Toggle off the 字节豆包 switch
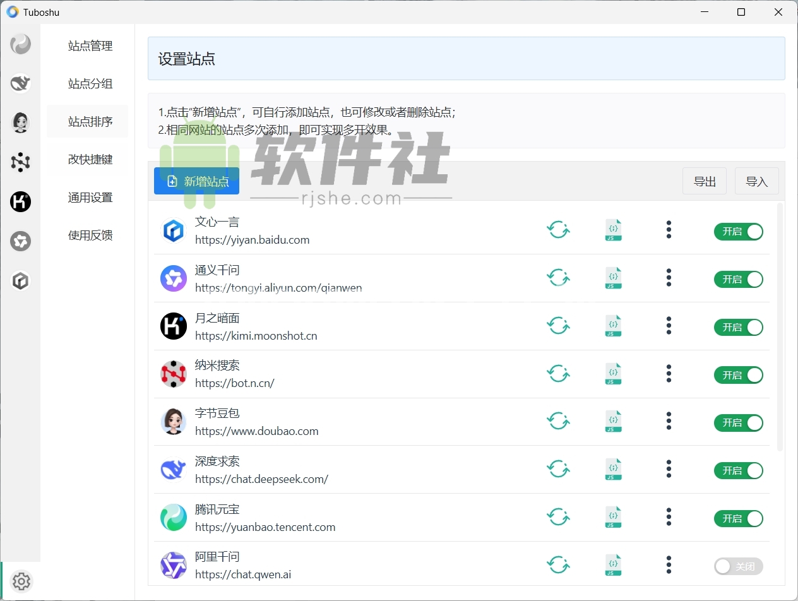 738,423
